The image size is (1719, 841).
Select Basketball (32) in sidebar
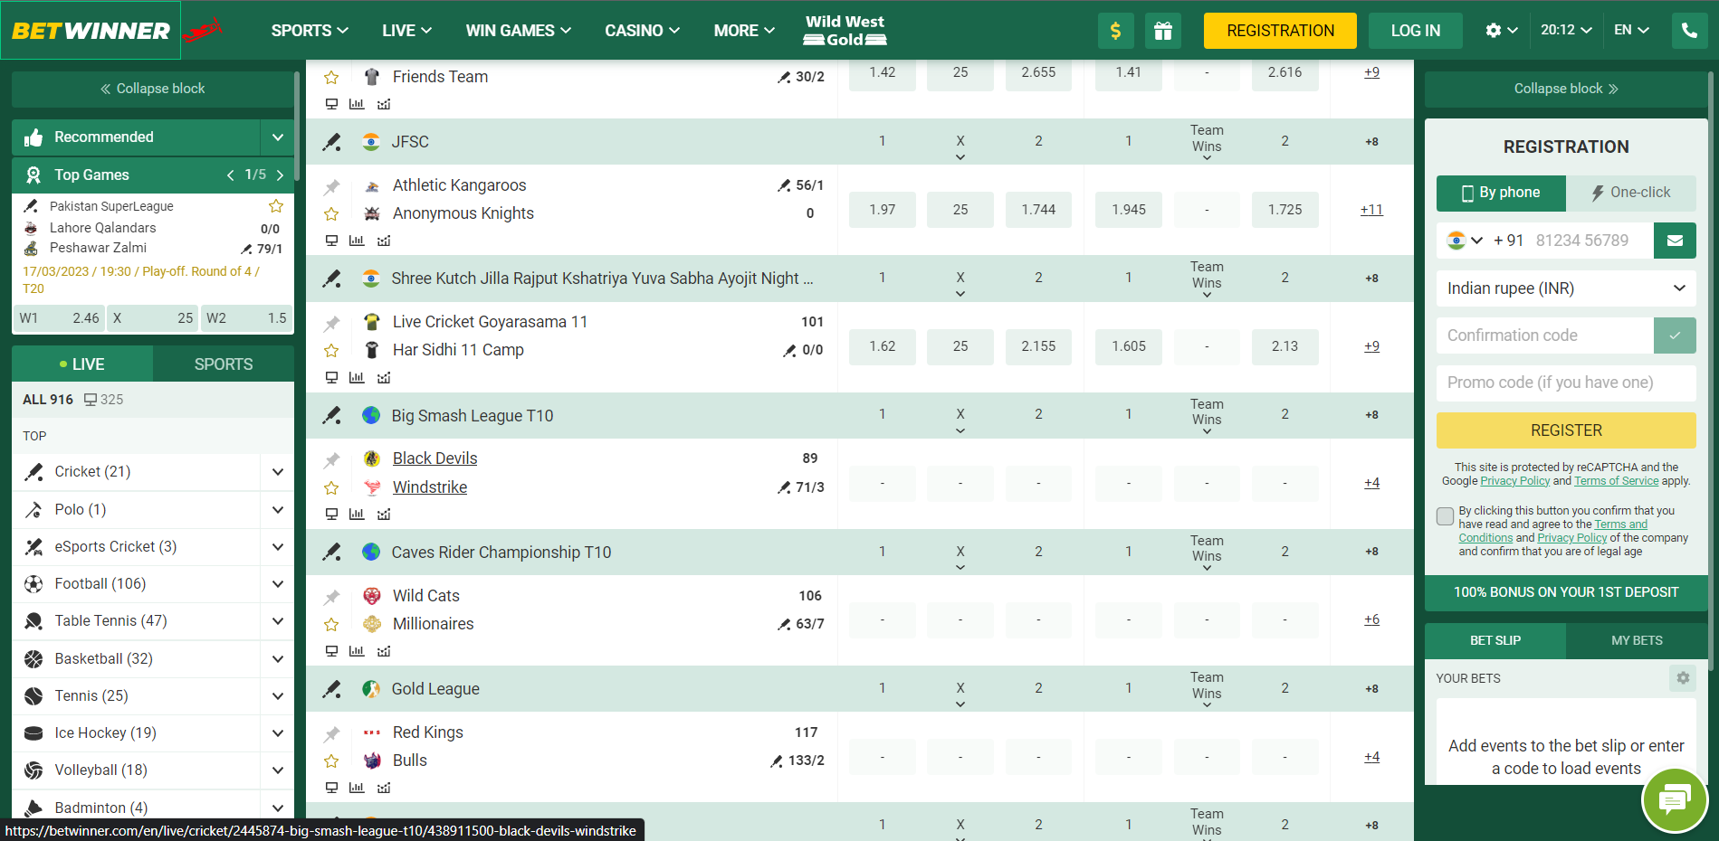(x=103, y=659)
